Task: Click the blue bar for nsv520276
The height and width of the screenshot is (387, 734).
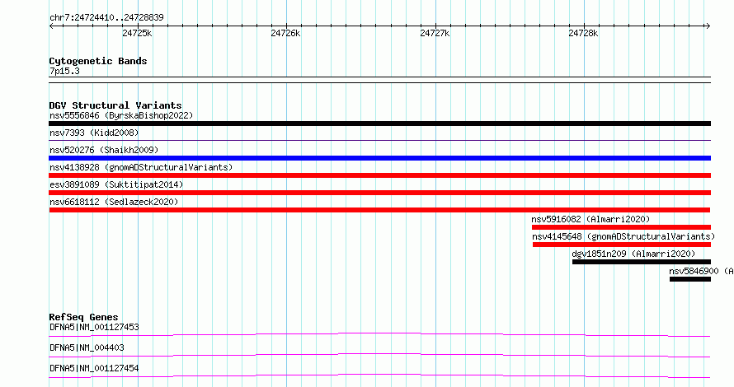Action: click(379, 158)
